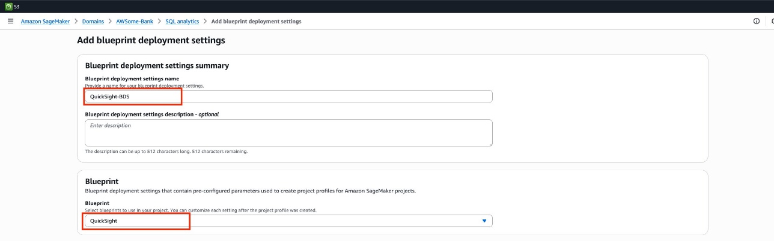Click the 'Add blueprint deployment settings' breadcrumb text
This screenshot has width=774, height=241.
coord(256,21)
